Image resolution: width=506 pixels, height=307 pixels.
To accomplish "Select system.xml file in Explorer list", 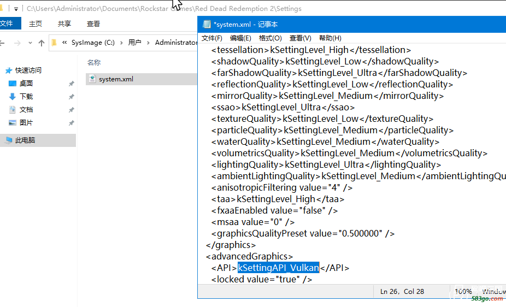I will pos(142,79).
